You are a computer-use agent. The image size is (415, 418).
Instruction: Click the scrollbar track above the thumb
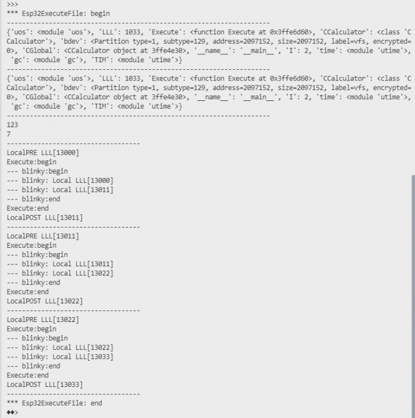[x=413, y=87]
